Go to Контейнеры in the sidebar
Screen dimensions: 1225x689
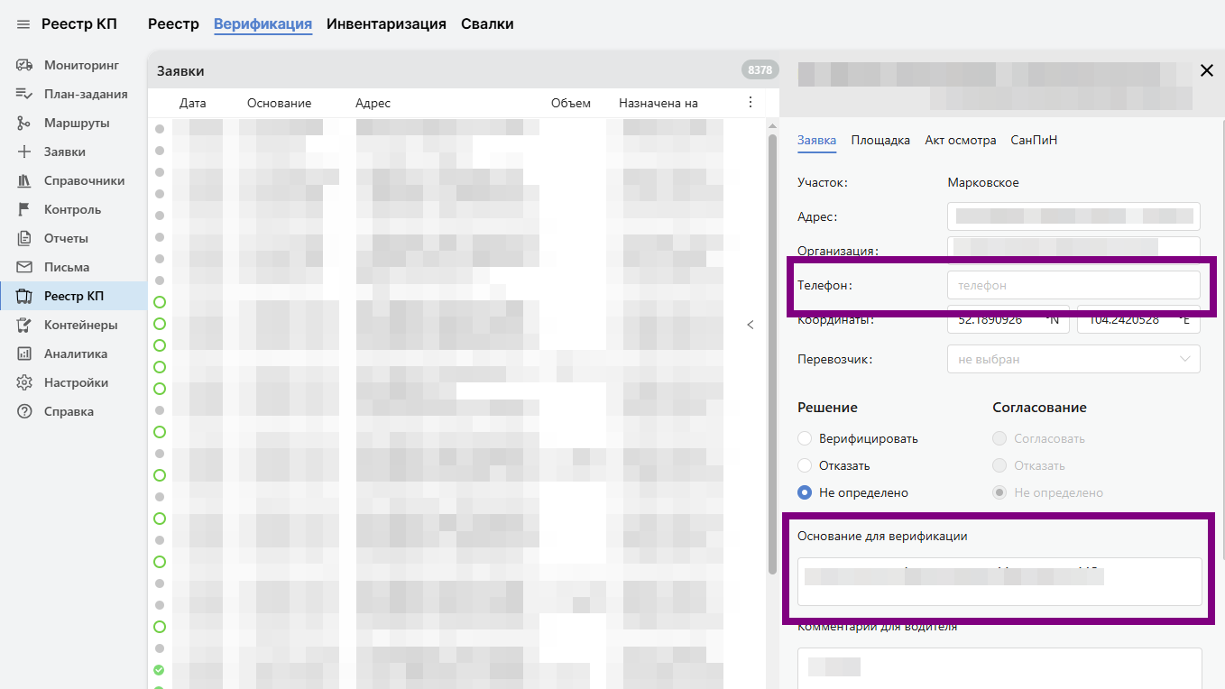80,325
